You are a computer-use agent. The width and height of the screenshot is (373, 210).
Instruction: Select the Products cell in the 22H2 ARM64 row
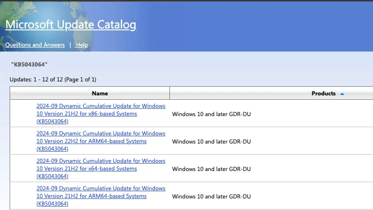(x=211, y=142)
